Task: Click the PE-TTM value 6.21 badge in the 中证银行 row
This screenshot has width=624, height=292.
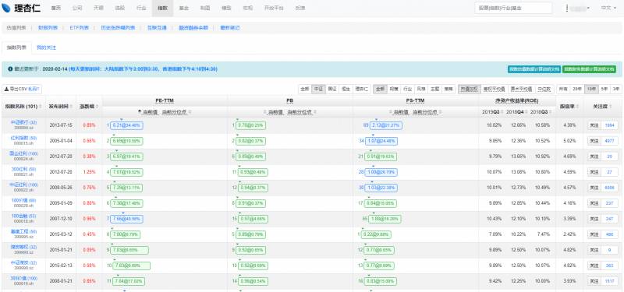Action: click(127, 125)
